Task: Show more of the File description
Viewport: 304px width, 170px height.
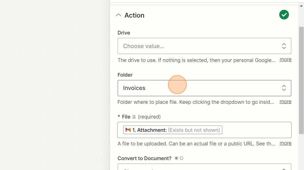Action: [285, 143]
